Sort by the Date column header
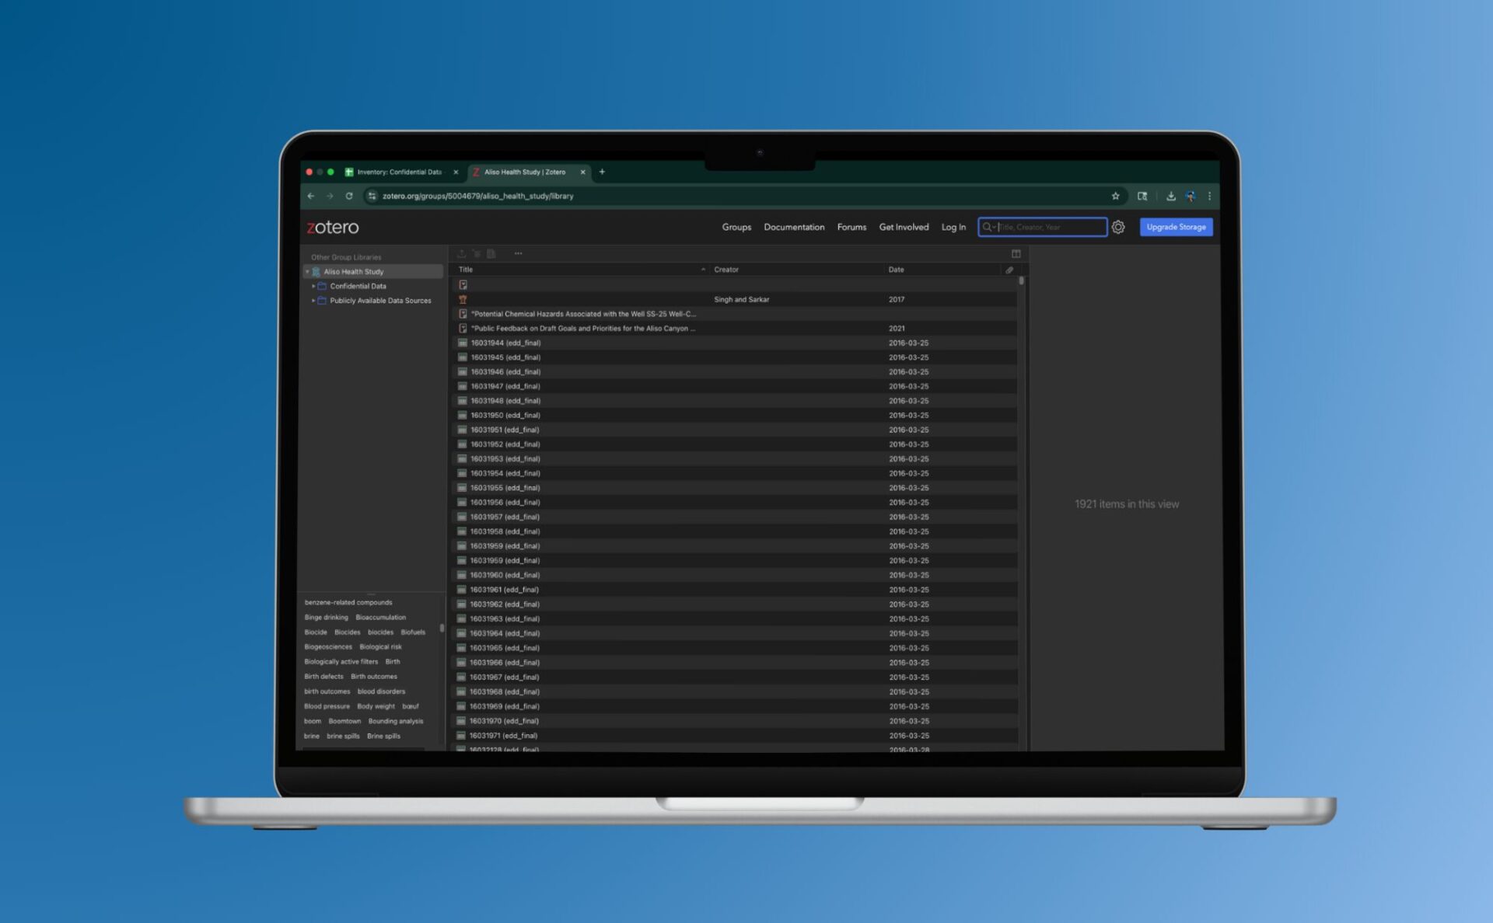Image resolution: width=1493 pixels, height=923 pixels. point(896,270)
